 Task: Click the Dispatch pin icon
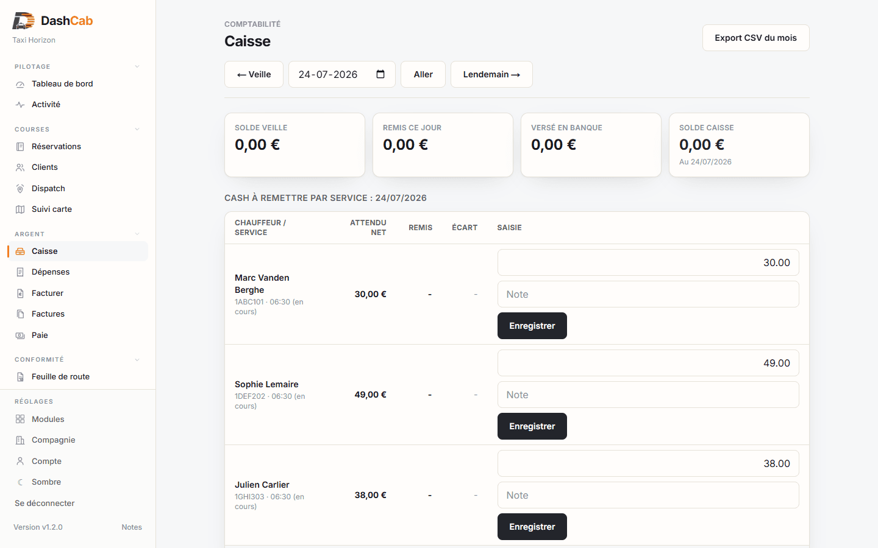[20, 189]
